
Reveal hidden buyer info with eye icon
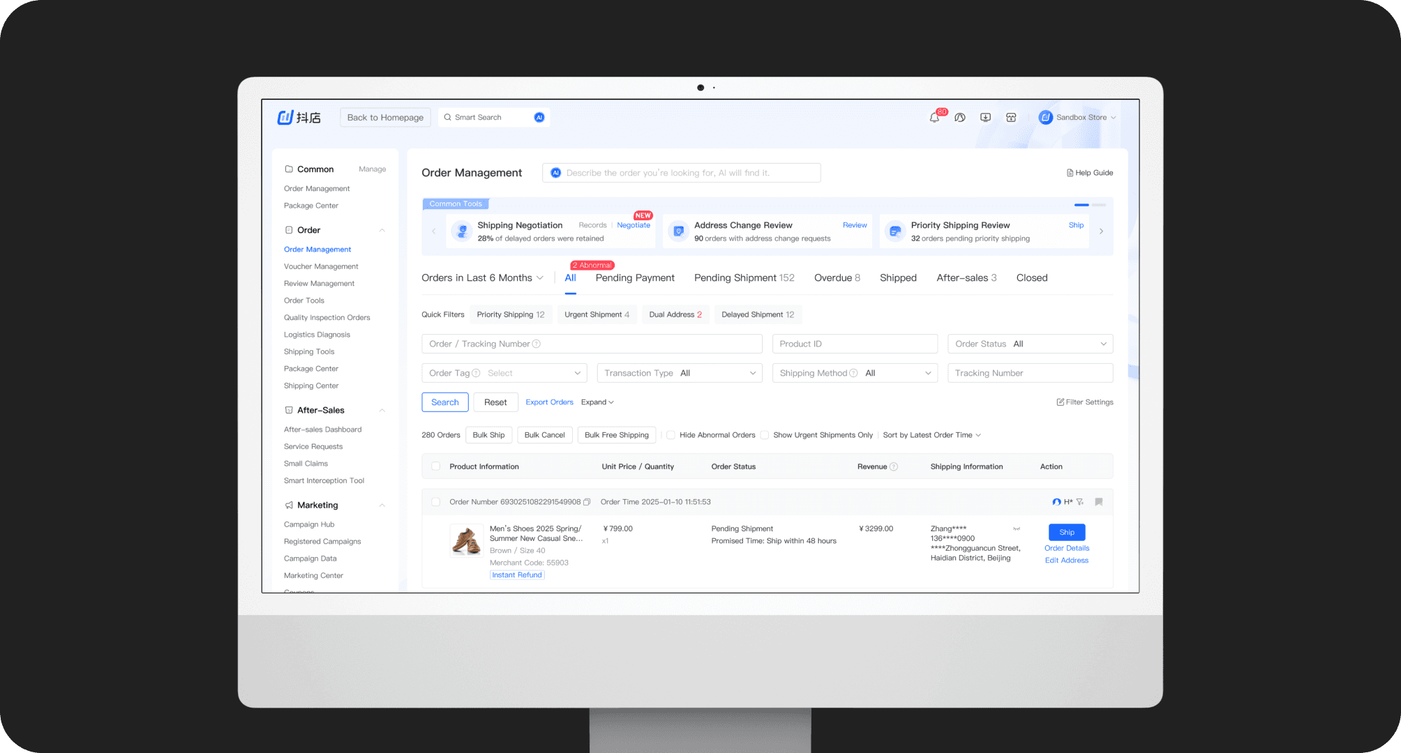[x=1017, y=529]
